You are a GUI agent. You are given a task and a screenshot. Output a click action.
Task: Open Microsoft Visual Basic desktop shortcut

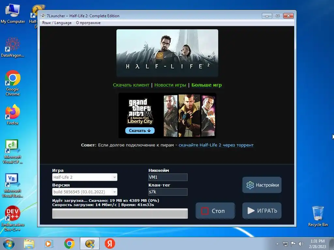pos(13,185)
